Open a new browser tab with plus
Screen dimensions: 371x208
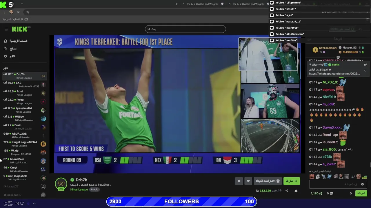coord(177,4)
